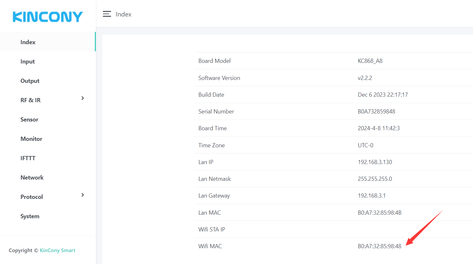
Task: Click the Software Version v2.2.2 value
Action: (x=365, y=78)
